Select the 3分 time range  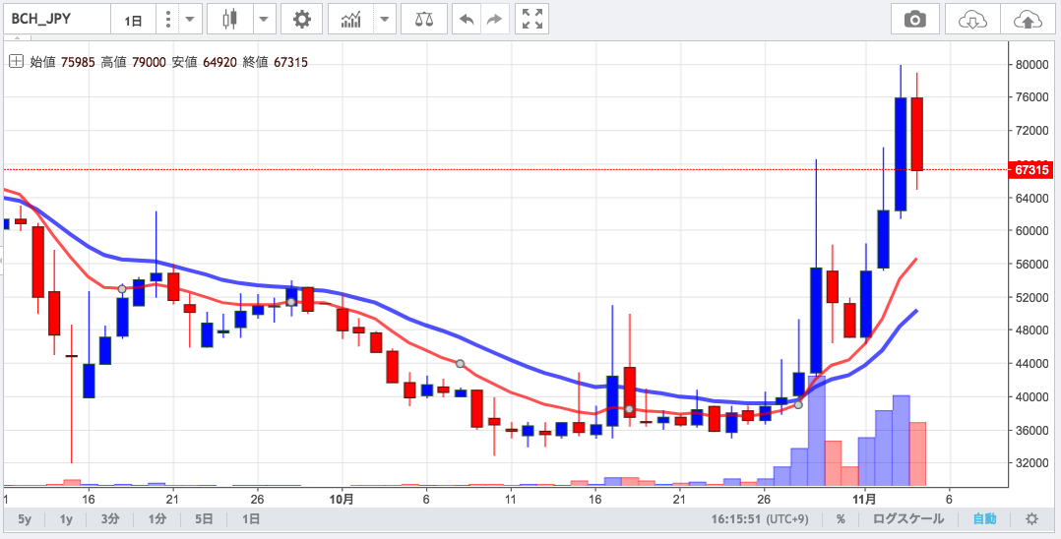(x=110, y=519)
